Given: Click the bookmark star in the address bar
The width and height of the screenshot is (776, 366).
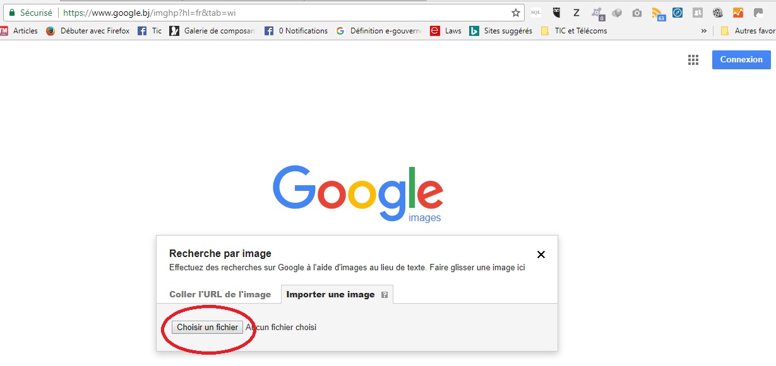Looking at the screenshot, I should (516, 13).
